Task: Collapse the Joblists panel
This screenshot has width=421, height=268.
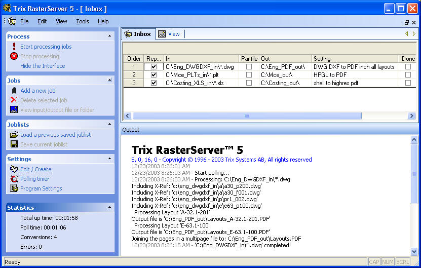Action: click(x=109, y=124)
